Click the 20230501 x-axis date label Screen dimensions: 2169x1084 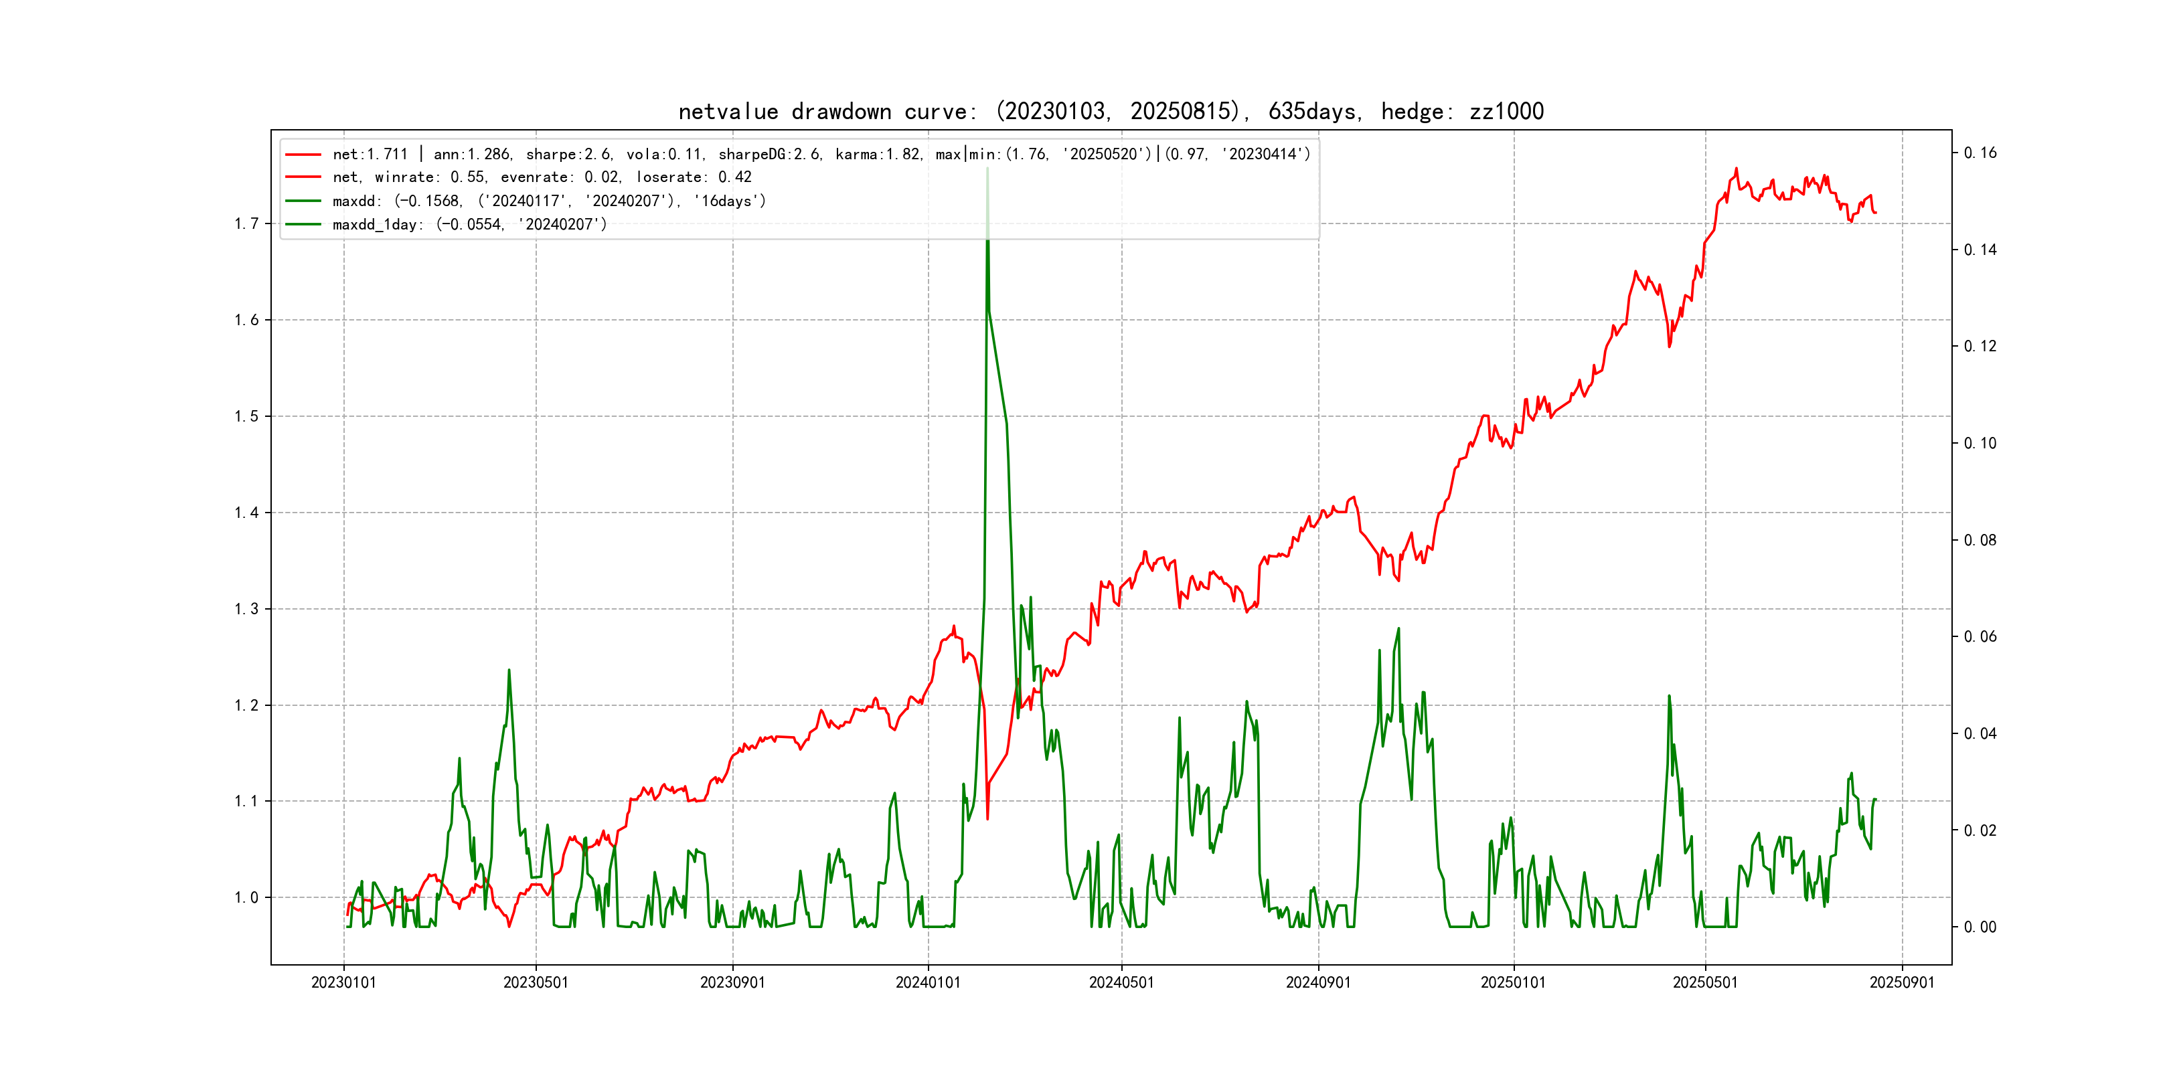(536, 982)
